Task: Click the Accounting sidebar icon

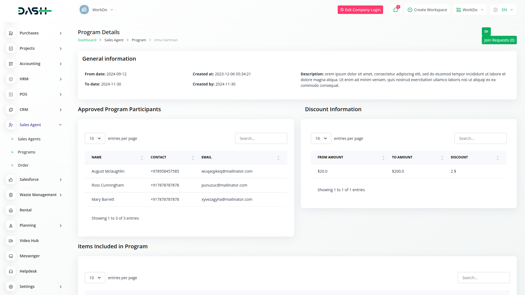Action: click(11, 64)
